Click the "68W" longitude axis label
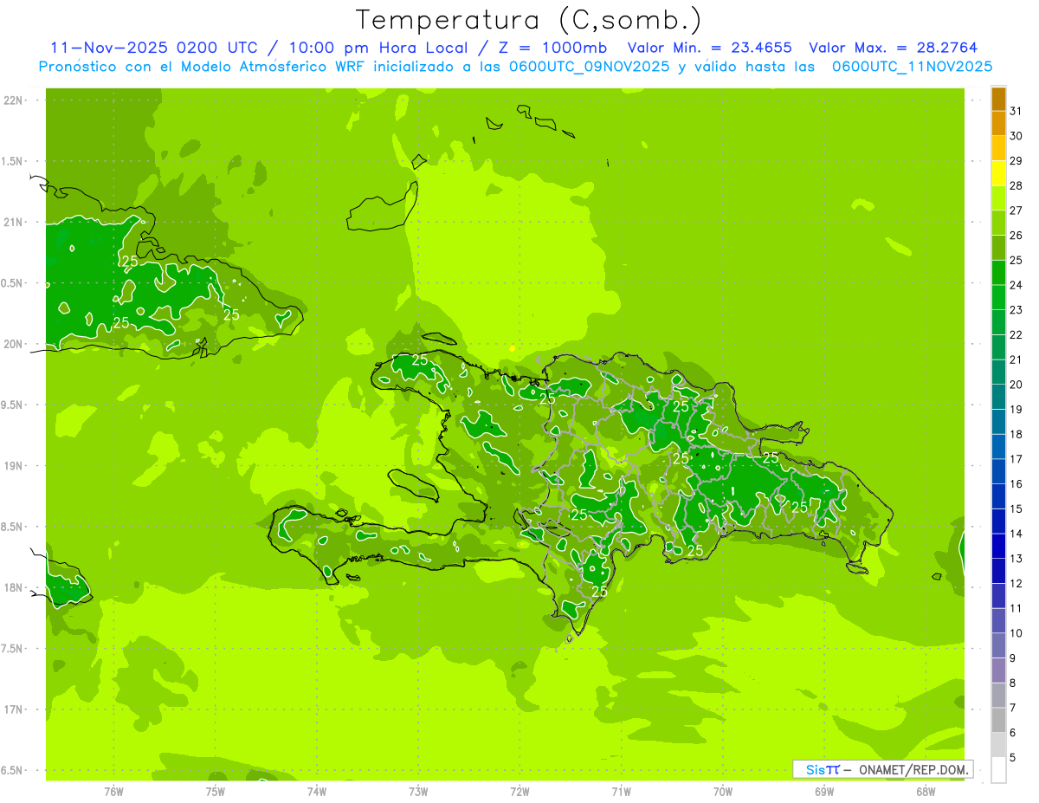 pyautogui.click(x=926, y=791)
